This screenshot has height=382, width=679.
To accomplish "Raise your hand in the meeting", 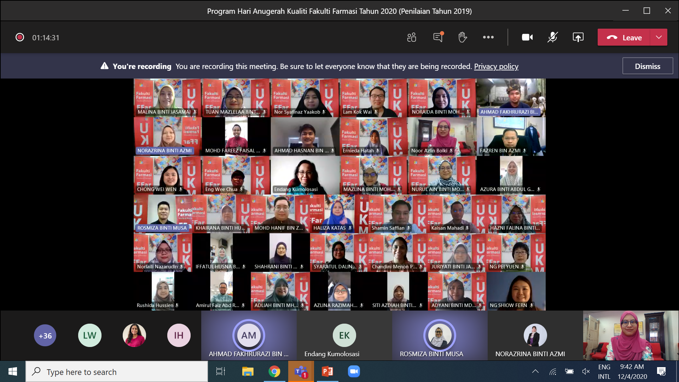I will [463, 37].
